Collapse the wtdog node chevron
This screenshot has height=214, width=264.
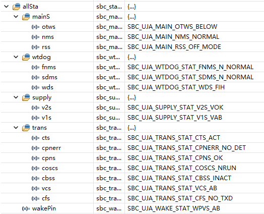click(16, 57)
